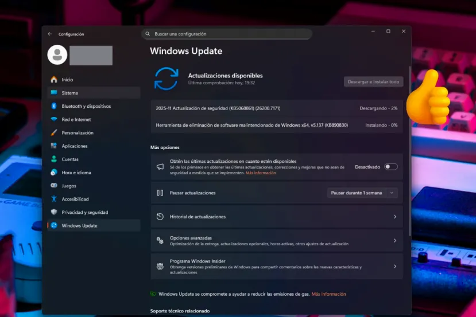Screen dimensions: 476x317
Task: Click the Hora e idioma globe icon
Action: (x=54, y=173)
